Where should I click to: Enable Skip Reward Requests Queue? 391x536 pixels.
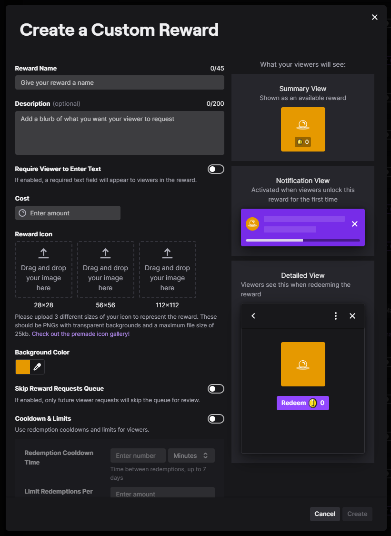[216, 389]
